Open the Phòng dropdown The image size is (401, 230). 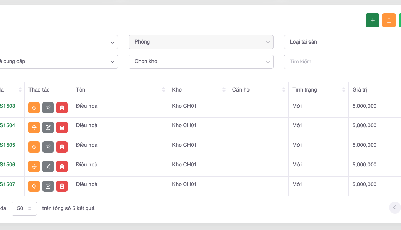point(200,42)
